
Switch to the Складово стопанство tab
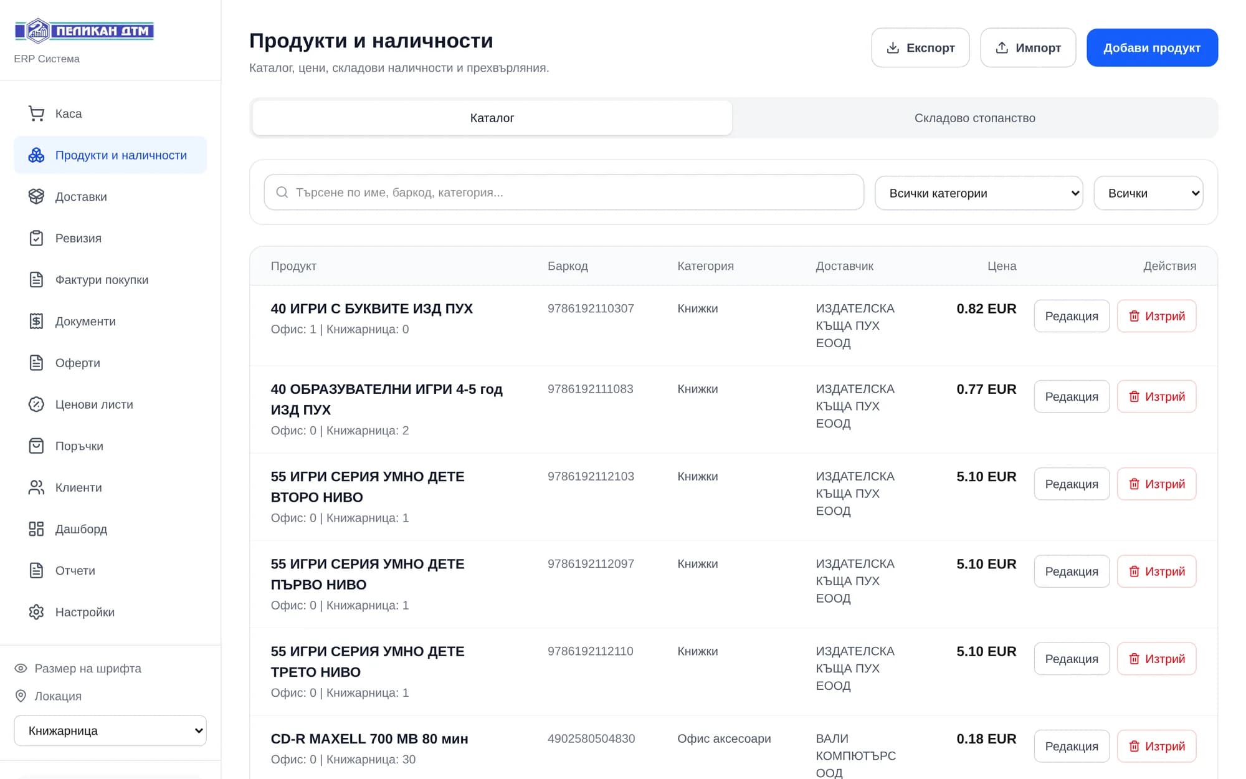975,118
